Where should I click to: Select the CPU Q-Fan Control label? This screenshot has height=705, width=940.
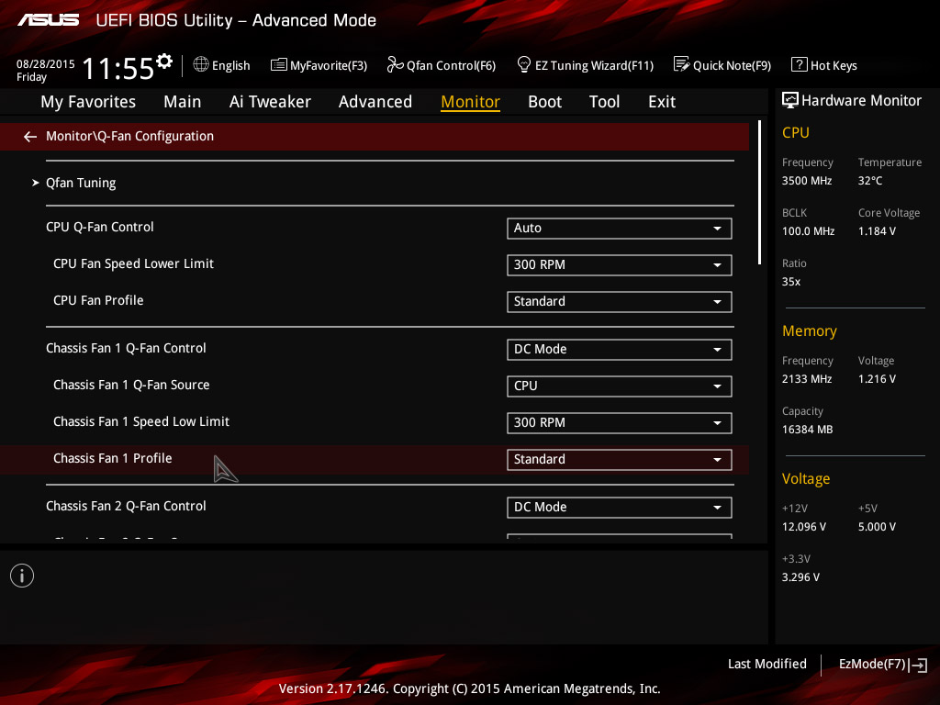99,228
